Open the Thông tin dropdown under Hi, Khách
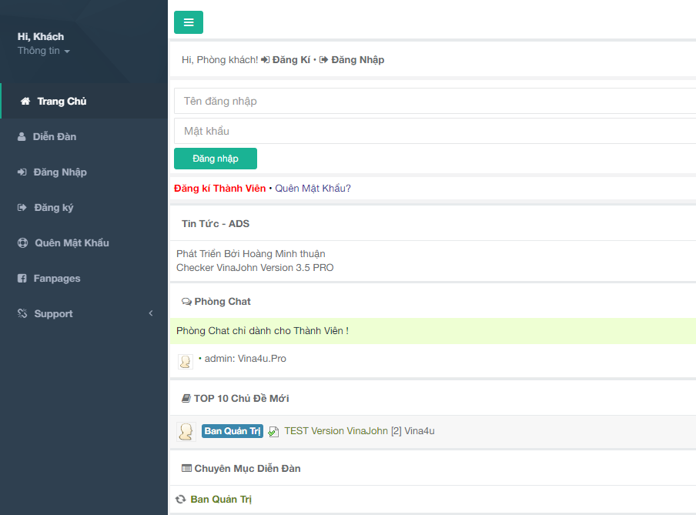Image resolution: width=696 pixels, height=515 pixels. click(43, 51)
